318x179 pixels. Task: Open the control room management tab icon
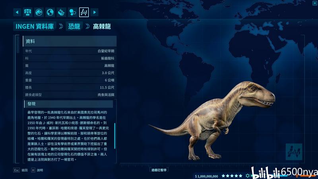(27, 12)
